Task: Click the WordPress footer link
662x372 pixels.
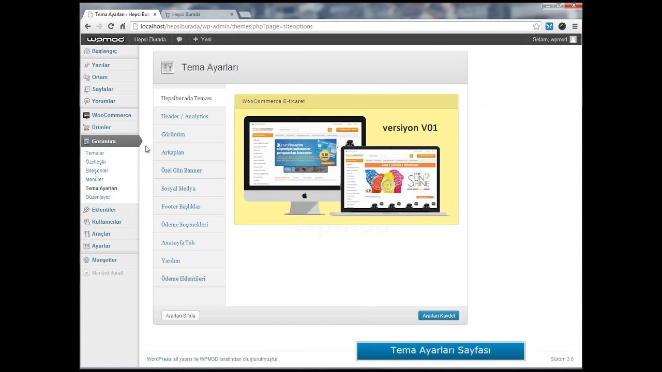Action: pos(159,359)
